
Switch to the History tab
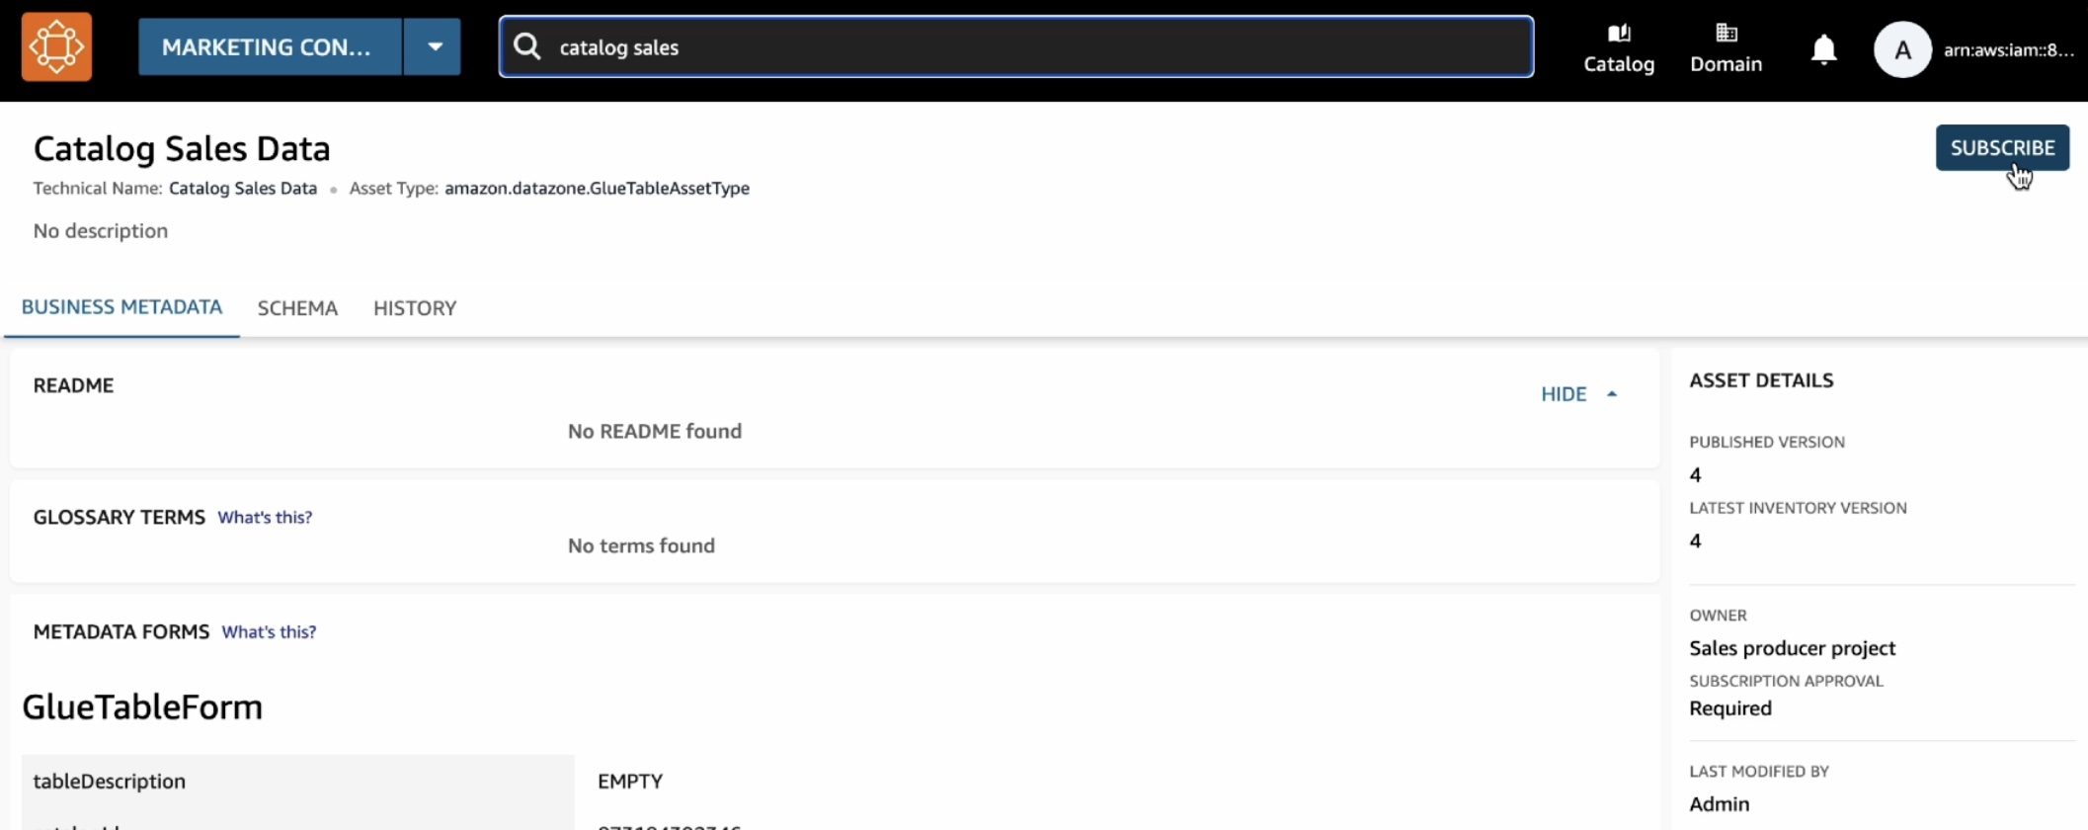(415, 308)
